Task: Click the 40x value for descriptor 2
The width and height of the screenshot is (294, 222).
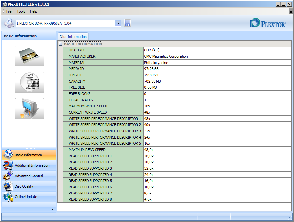Action: [x=147, y=125]
